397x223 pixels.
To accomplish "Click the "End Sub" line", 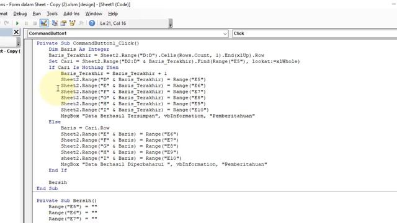I will (x=47, y=188).
